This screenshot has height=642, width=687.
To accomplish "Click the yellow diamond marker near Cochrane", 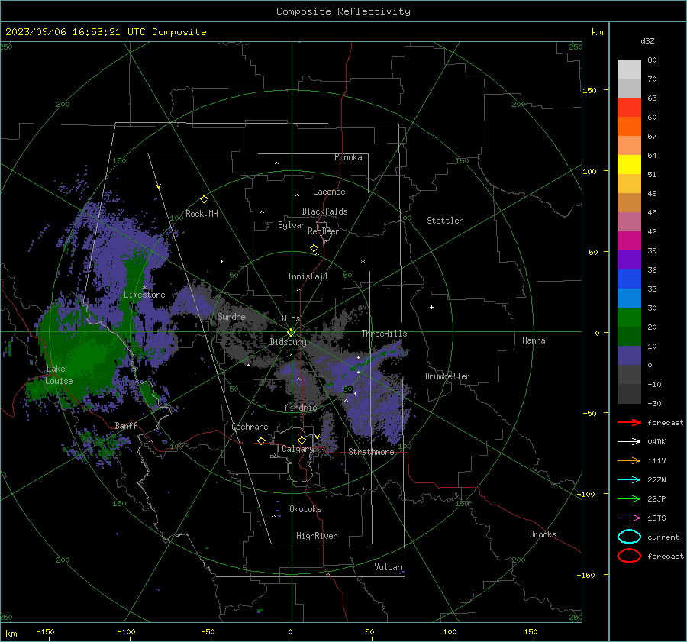I will (x=262, y=440).
